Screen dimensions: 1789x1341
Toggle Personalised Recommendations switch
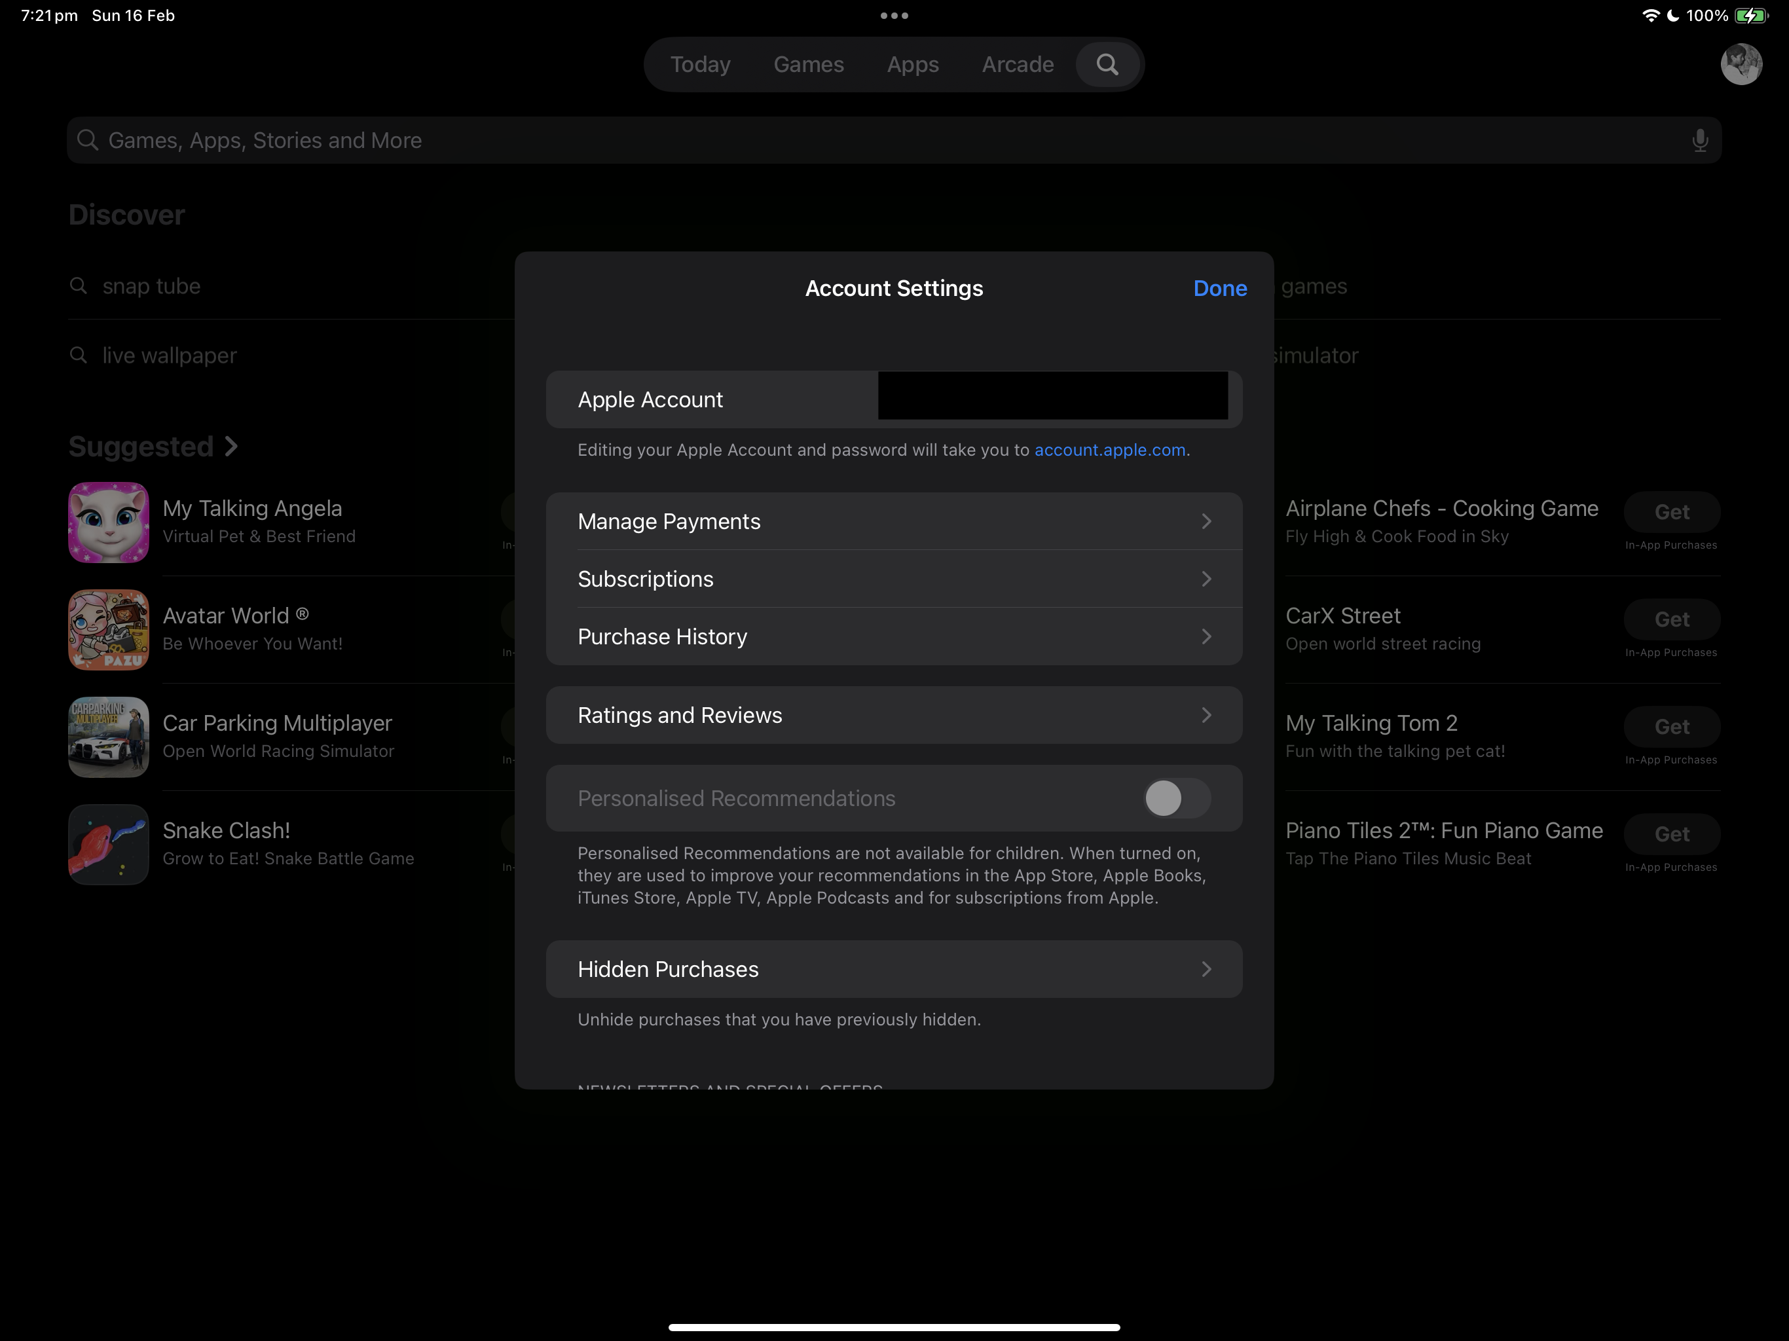point(1176,798)
